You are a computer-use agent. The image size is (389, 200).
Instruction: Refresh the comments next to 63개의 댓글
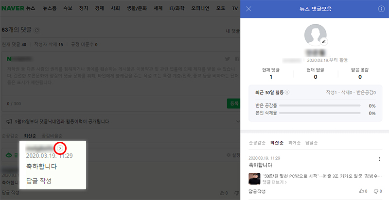[x=37, y=30]
